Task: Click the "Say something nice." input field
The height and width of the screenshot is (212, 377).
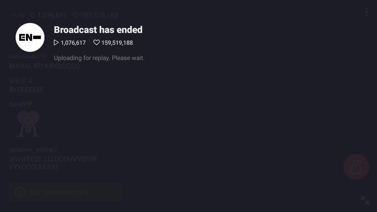Action: pyautogui.click(x=66, y=192)
